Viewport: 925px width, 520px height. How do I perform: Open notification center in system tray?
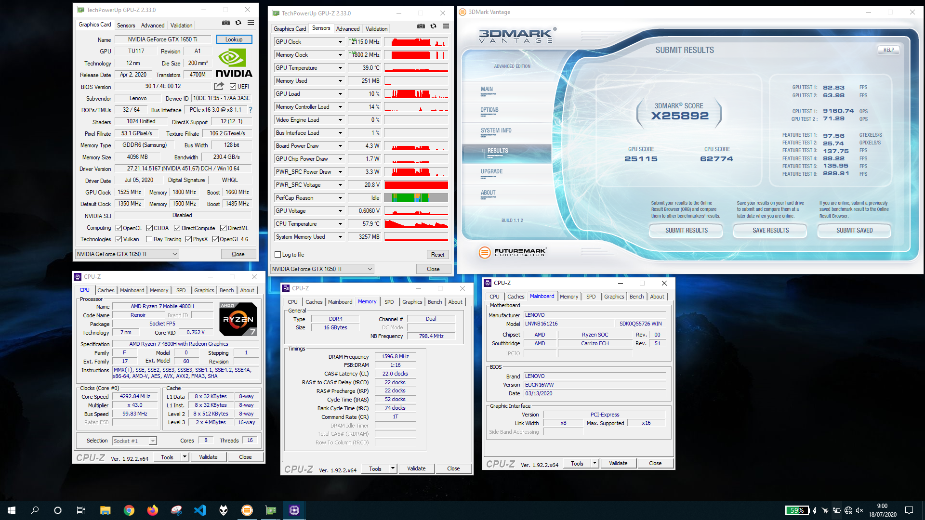[909, 510]
